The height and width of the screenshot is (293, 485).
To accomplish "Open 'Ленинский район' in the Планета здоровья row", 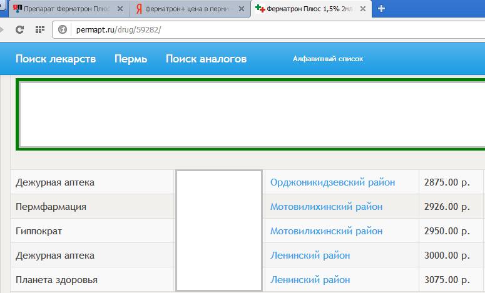I will [x=310, y=280].
